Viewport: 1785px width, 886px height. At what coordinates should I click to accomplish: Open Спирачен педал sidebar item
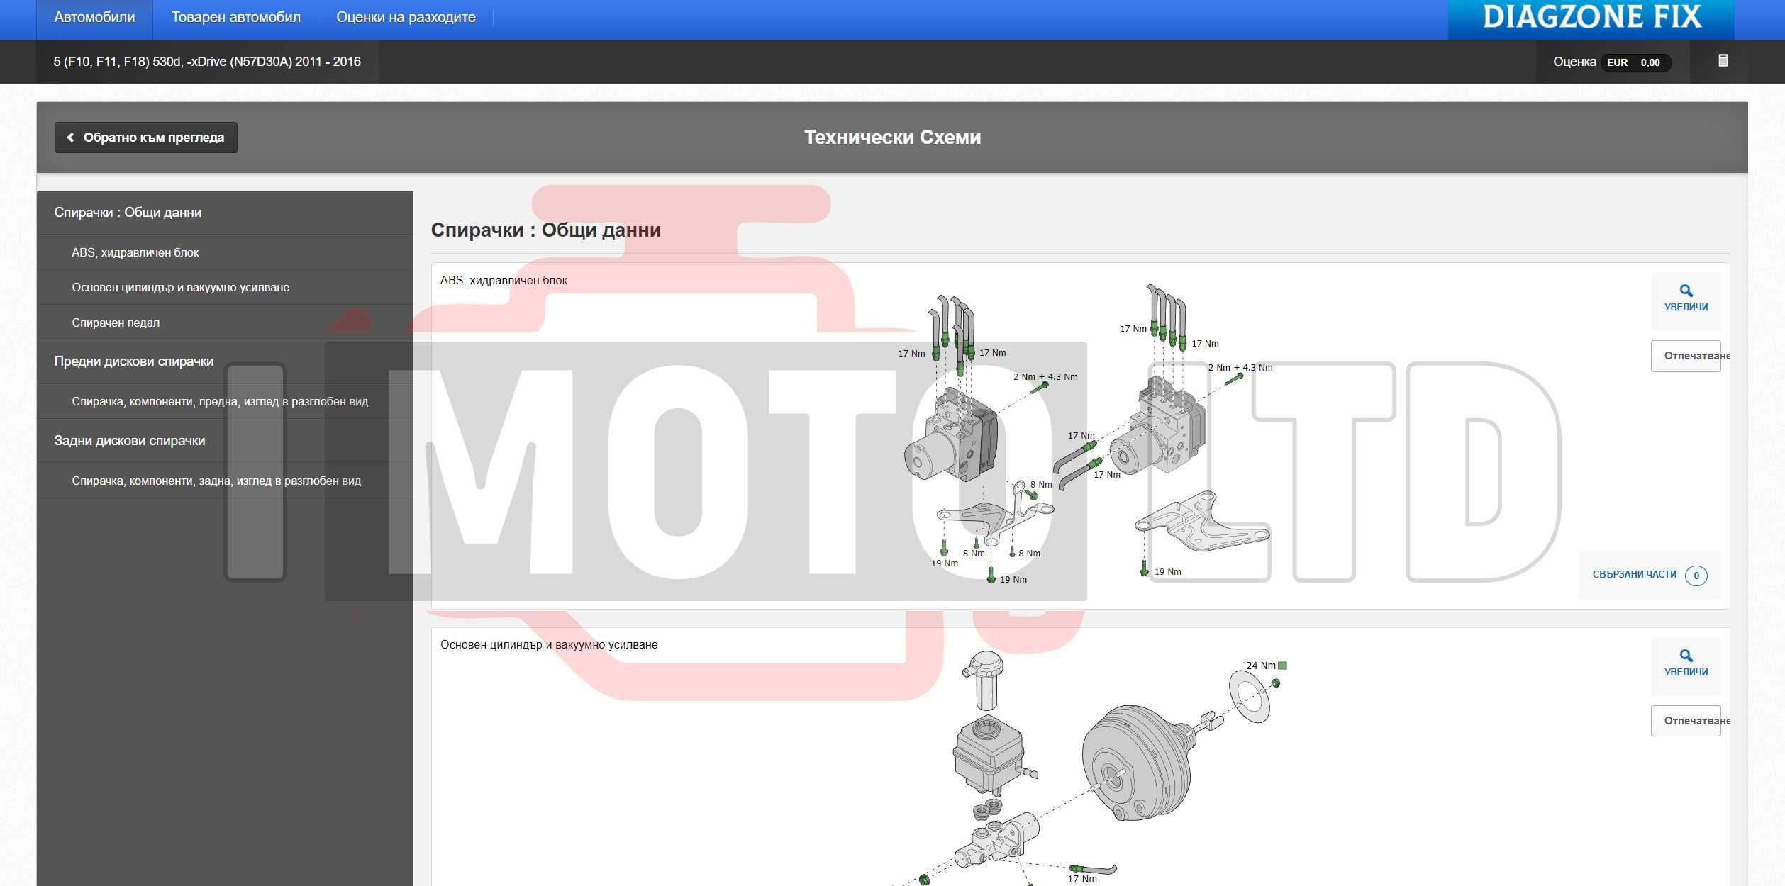coord(225,323)
